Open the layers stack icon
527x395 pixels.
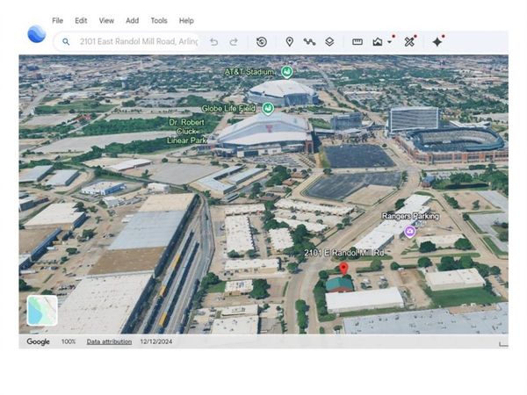pyautogui.click(x=329, y=42)
